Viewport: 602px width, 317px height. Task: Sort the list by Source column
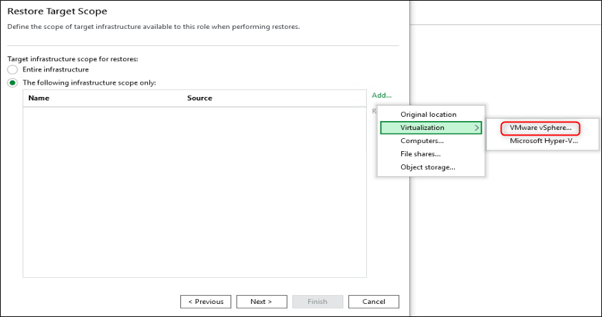[200, 98]
